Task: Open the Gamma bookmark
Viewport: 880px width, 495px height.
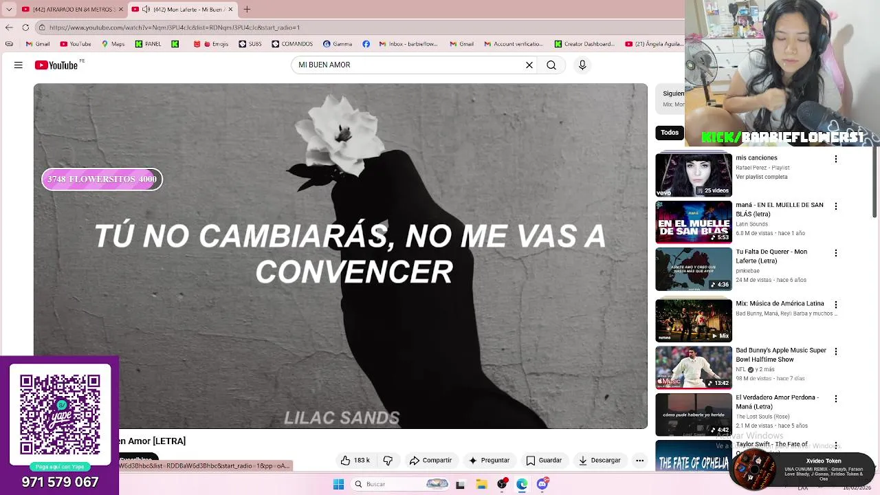Action: 338,44
